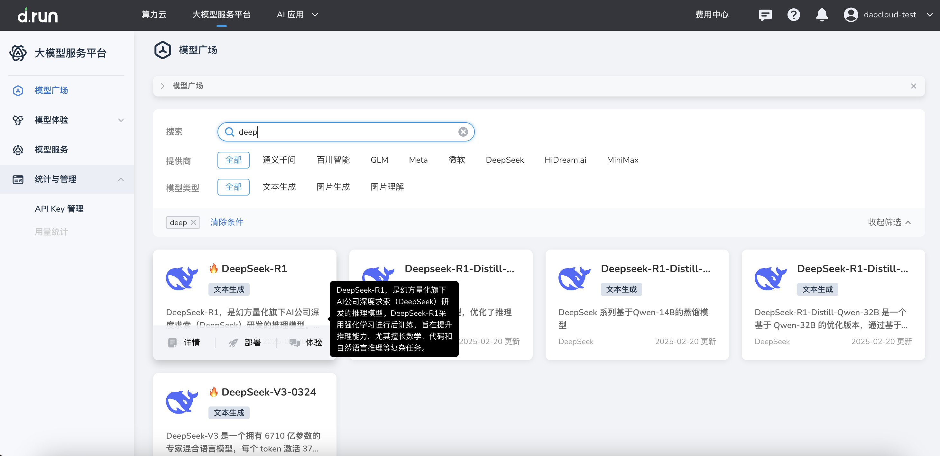This screenshot has height=456, width=940.
Task: Remove the deep filter tag
Action: (x=193, y=222)
